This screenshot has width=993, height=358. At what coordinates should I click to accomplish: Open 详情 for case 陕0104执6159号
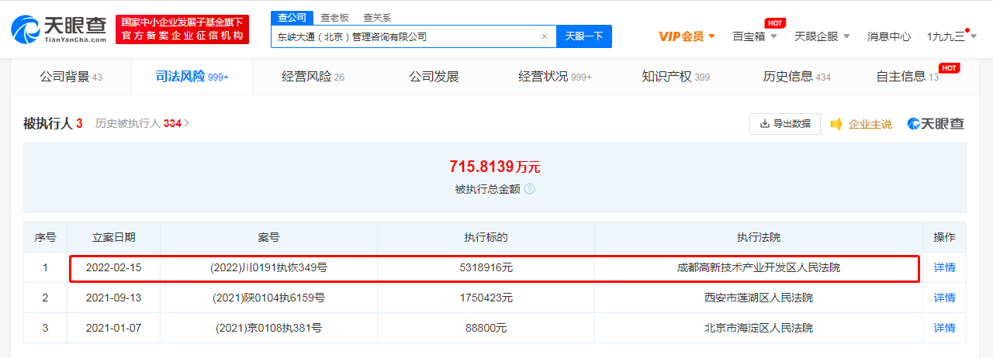tap(944, 298)
